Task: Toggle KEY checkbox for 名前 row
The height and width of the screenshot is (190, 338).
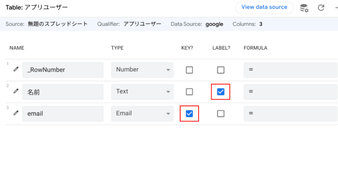Action: (x=189, y=92)
